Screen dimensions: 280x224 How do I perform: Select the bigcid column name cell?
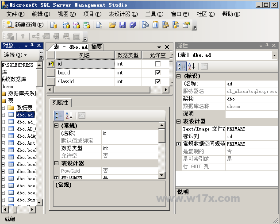click(x=85, y=73)
